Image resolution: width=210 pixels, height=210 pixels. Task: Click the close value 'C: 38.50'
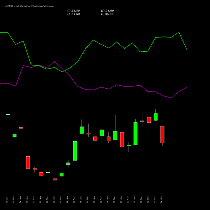pyautogui.click(x=73, y=11)
